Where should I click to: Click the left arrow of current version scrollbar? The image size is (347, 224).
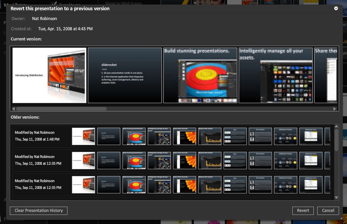point(13,109)
